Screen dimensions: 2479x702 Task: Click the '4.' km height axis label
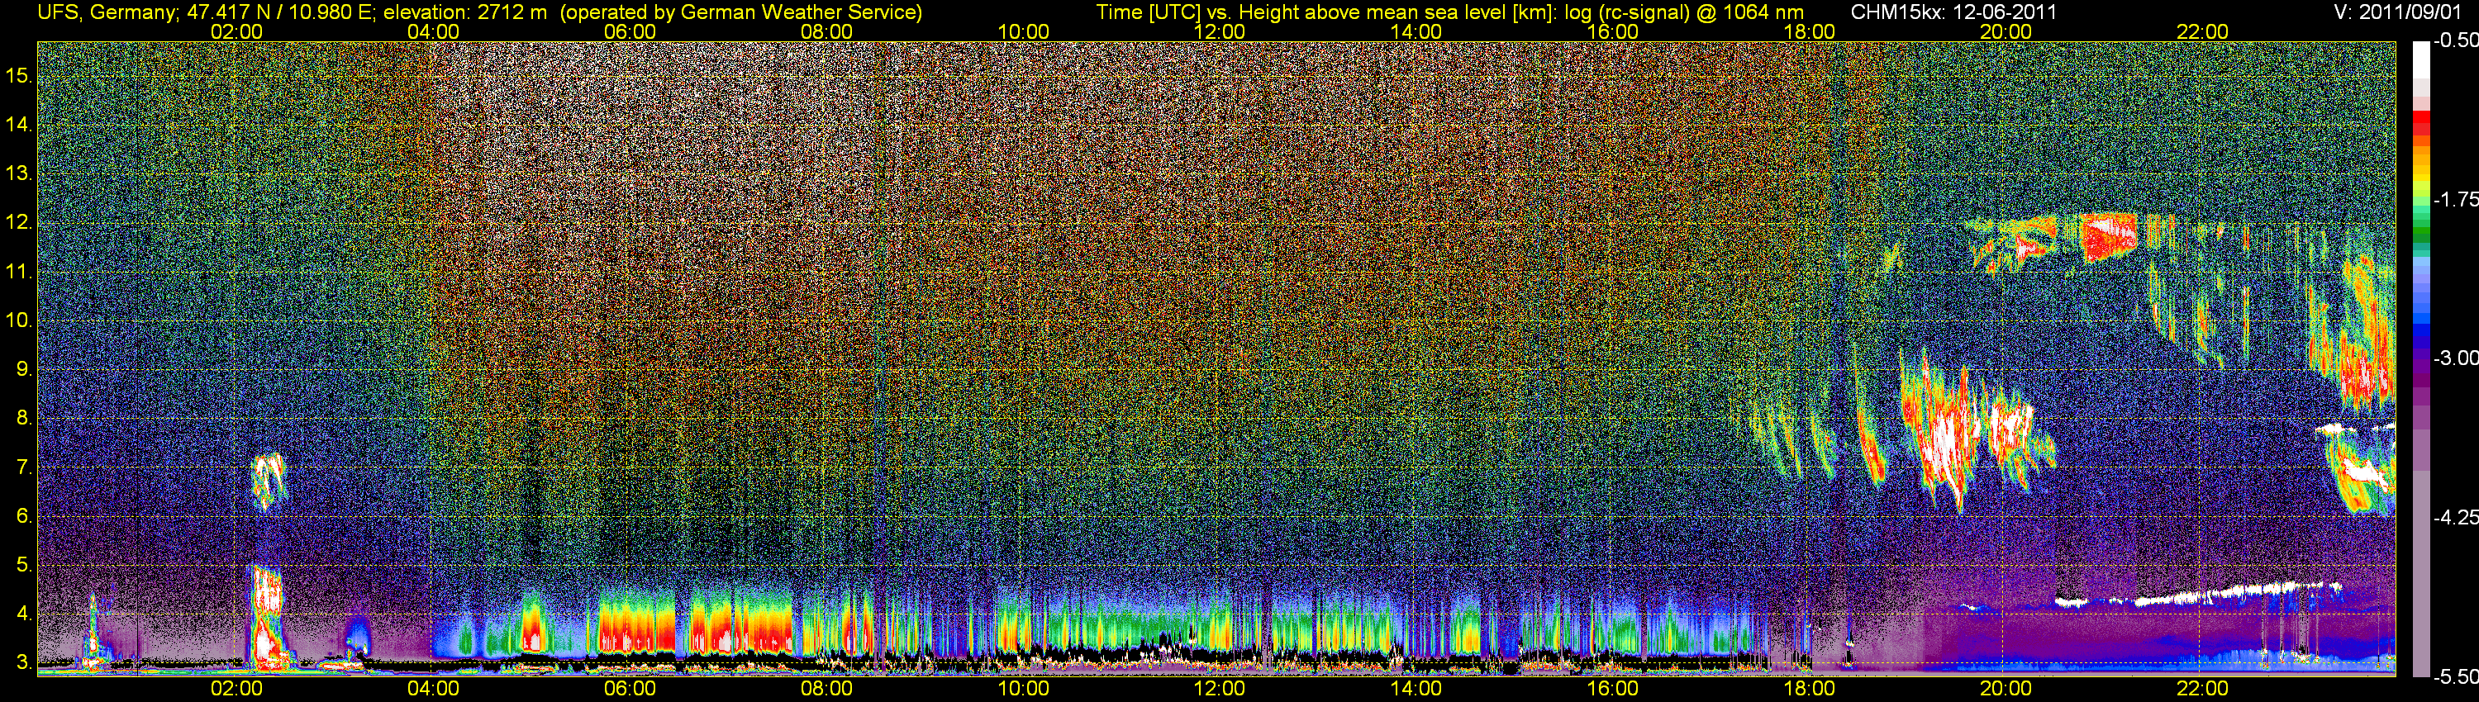point(24,614)
